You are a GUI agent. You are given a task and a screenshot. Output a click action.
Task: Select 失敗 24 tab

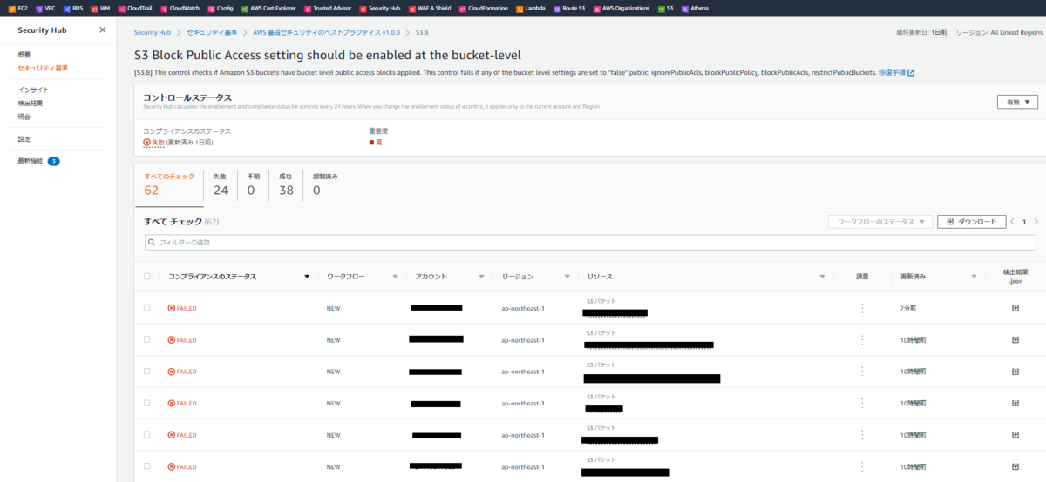(x=221, y=184)
